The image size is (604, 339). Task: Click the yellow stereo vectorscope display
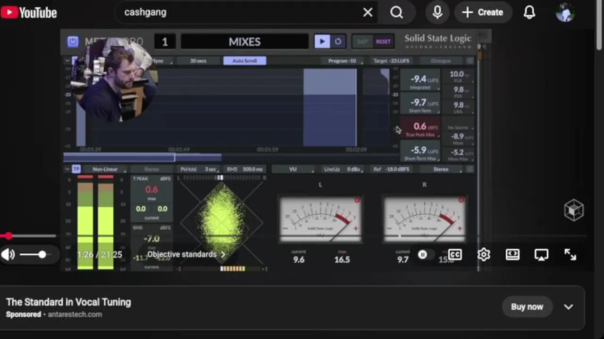click(x=222, y=222)
